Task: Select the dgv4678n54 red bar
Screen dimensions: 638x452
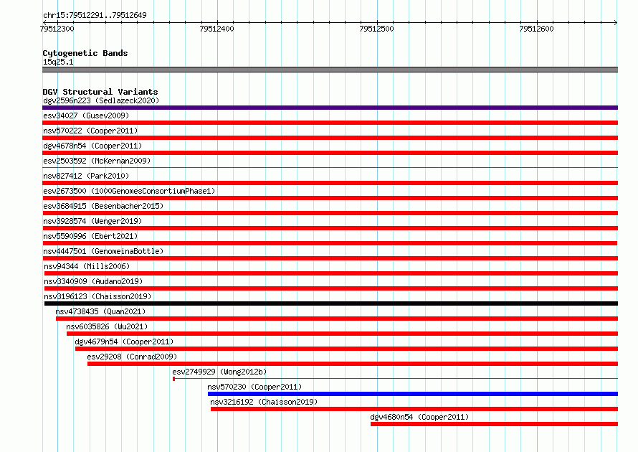Action: coord(330,153)
